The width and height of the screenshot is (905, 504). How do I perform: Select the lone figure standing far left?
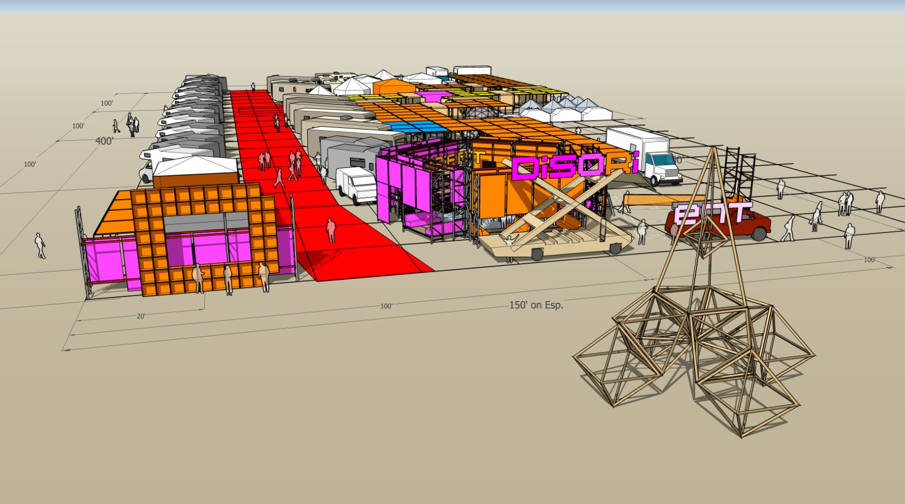tap(40, 245)
